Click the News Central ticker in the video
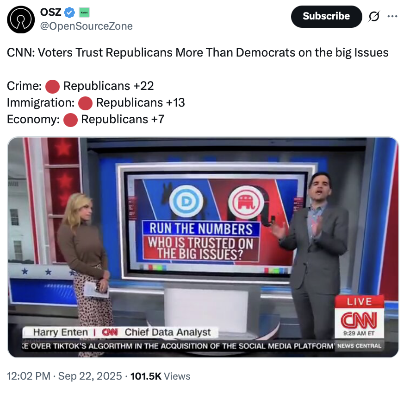 (360, 345)
